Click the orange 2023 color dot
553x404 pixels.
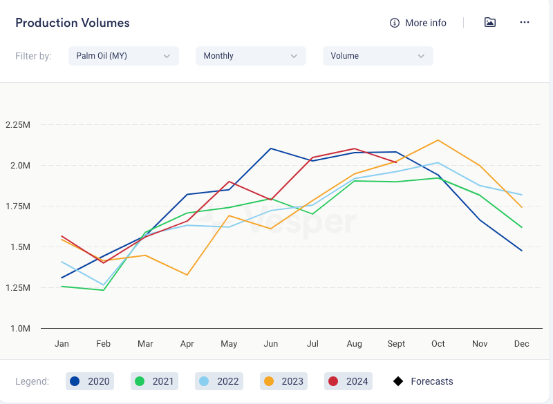269,381
